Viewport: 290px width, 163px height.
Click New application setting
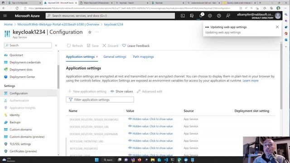point(87,91)
